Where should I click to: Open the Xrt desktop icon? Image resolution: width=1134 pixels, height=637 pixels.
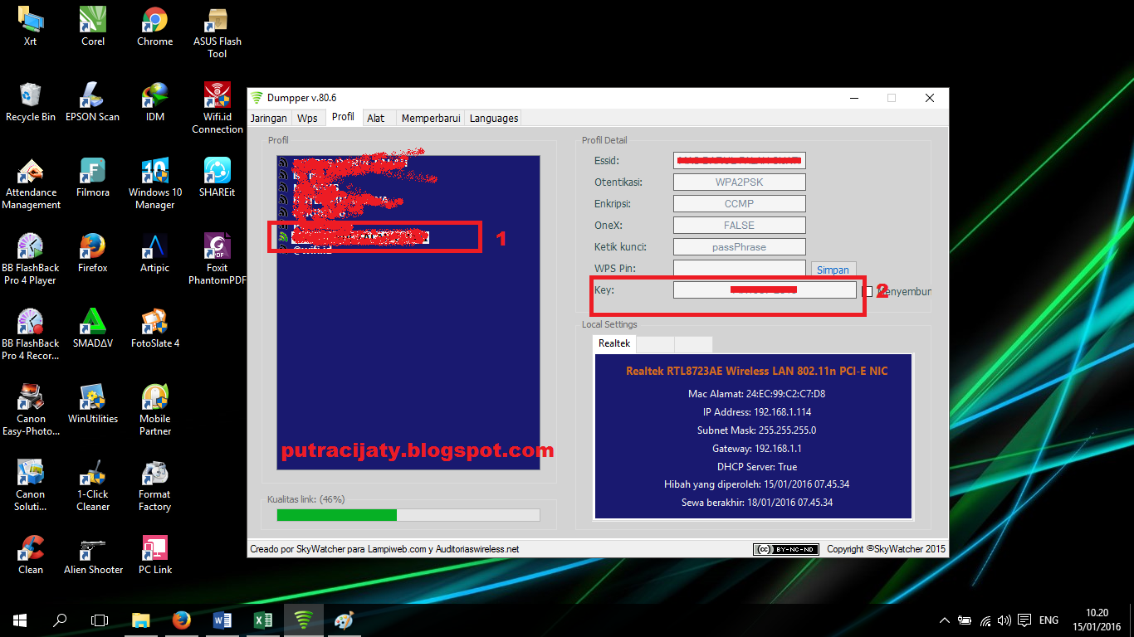click(x=31, y=26)
